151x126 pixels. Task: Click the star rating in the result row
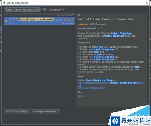(x=69, y=20)
